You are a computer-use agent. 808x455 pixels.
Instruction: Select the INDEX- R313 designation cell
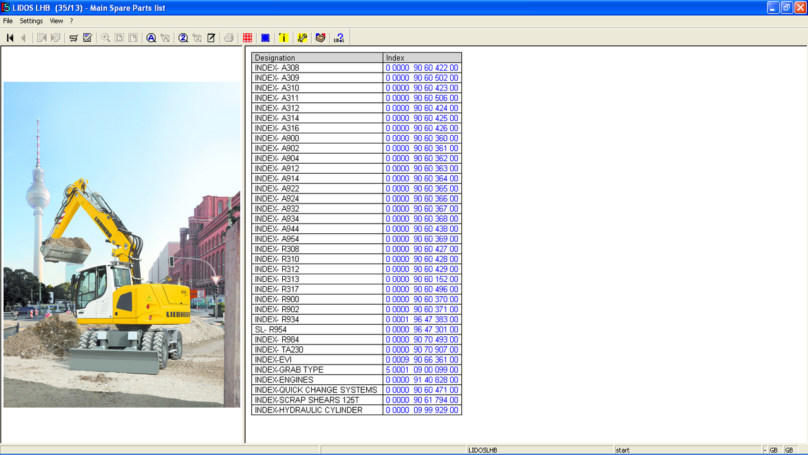coord(317,279)
